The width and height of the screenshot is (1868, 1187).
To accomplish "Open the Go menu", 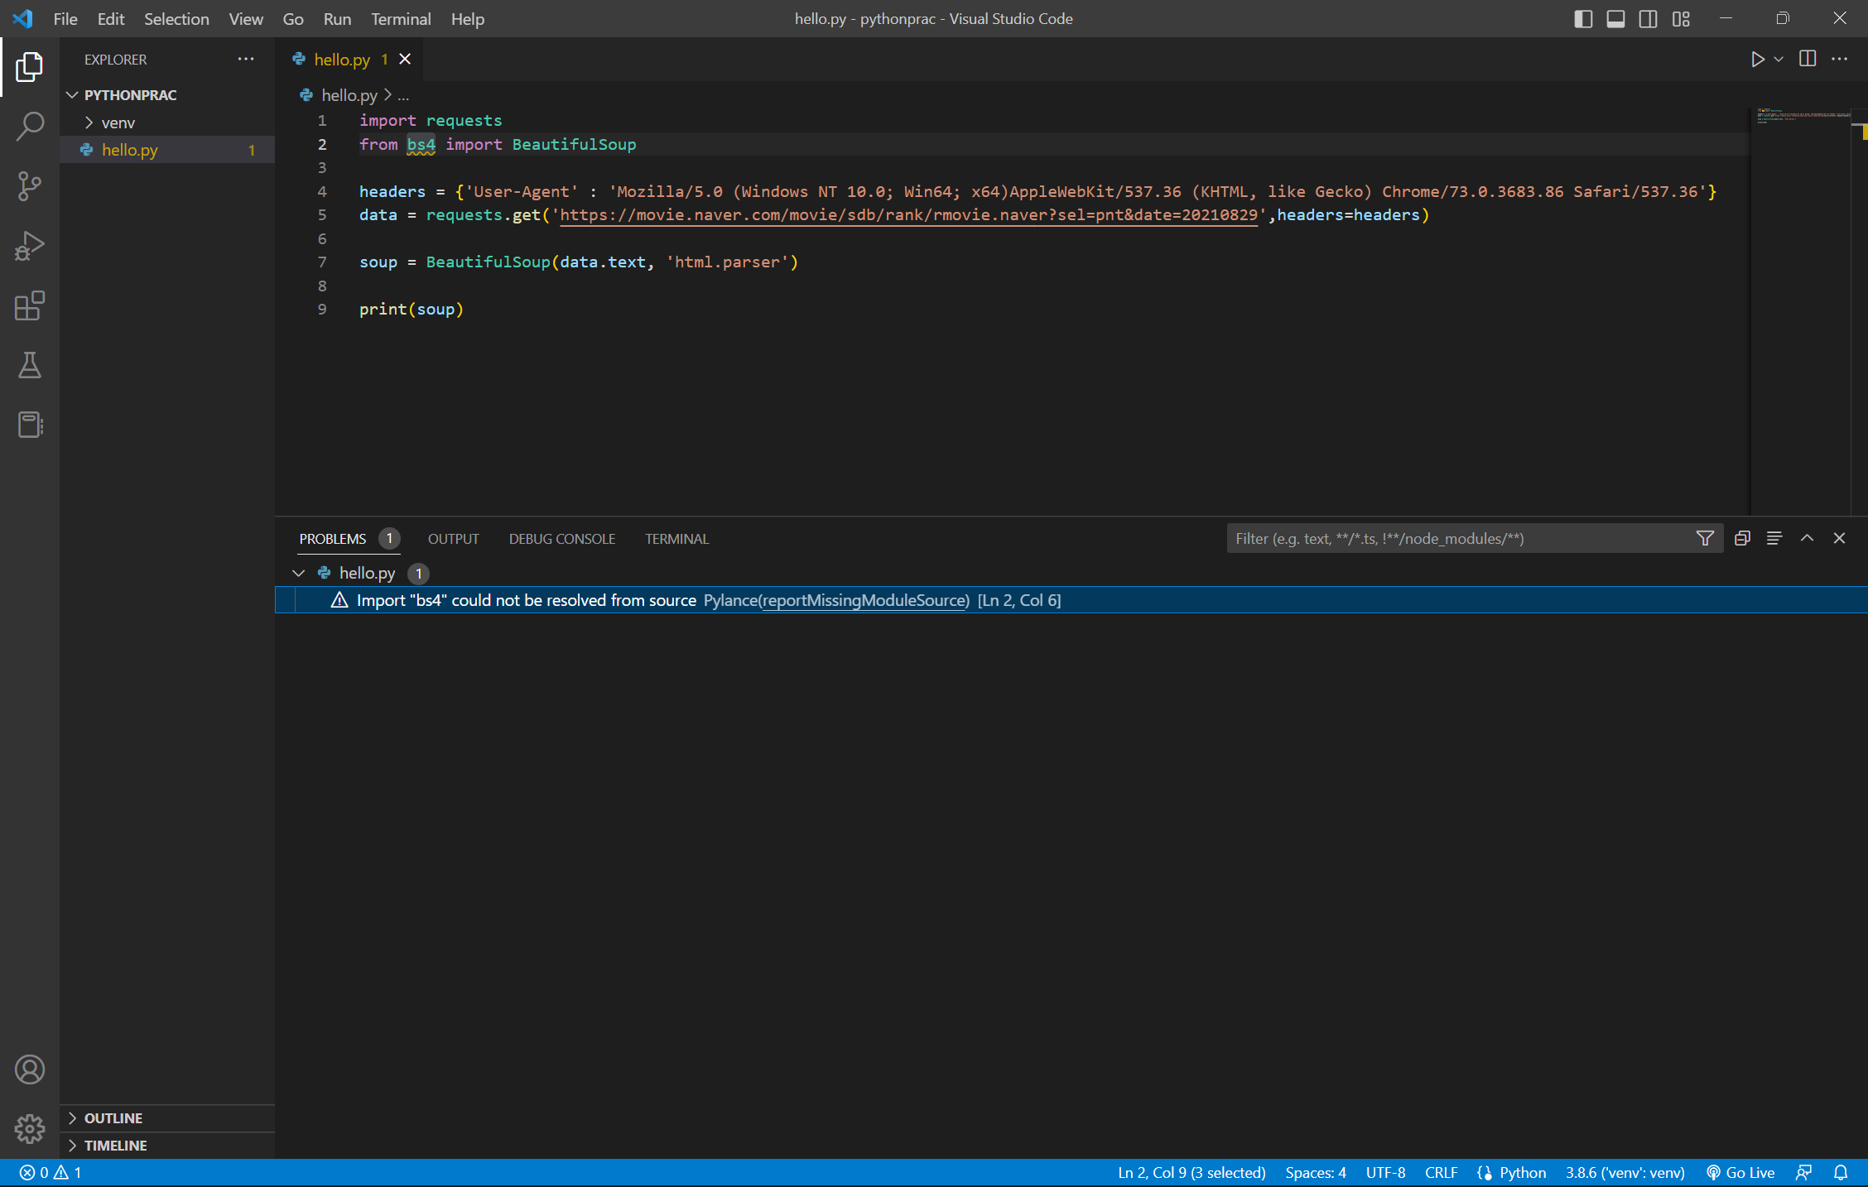I will coord(293,19).
